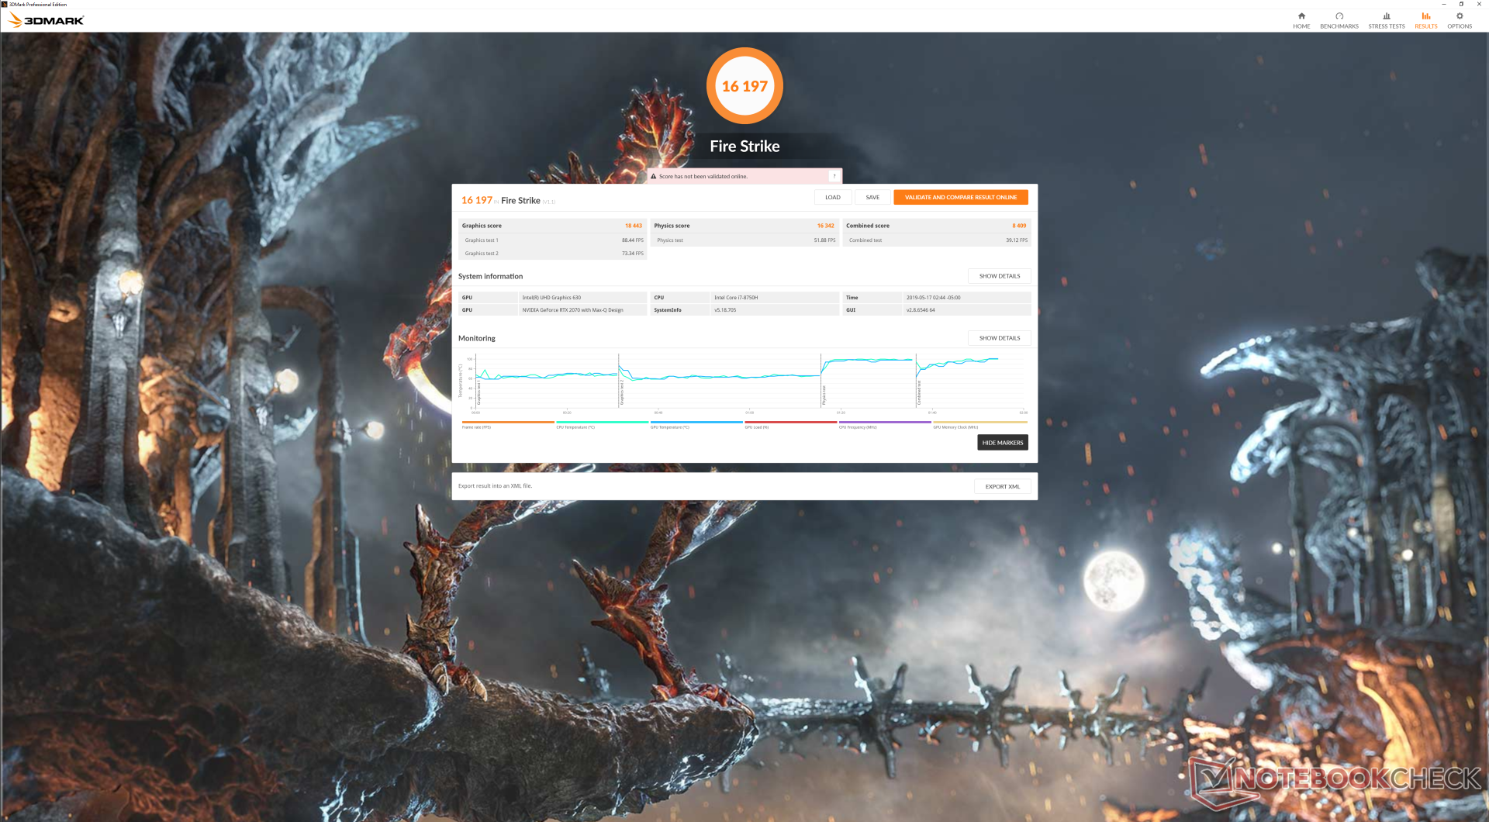
Task: Click the 'Export result into an XML file' text
Action: (495, 486)
